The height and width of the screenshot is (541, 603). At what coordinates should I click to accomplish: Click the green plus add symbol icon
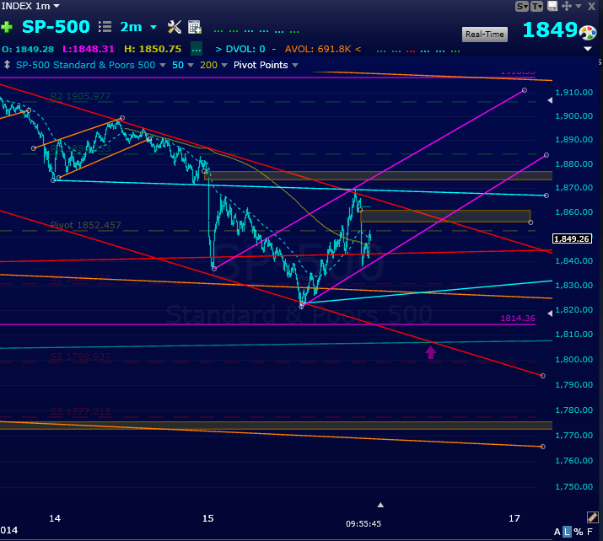7,27
